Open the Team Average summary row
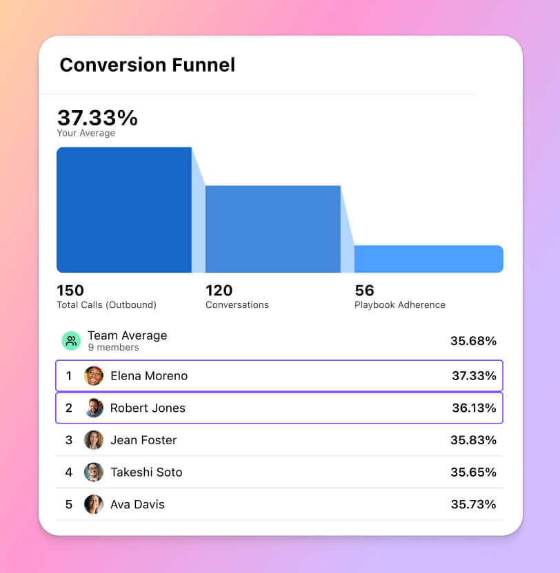 (279, 340)
